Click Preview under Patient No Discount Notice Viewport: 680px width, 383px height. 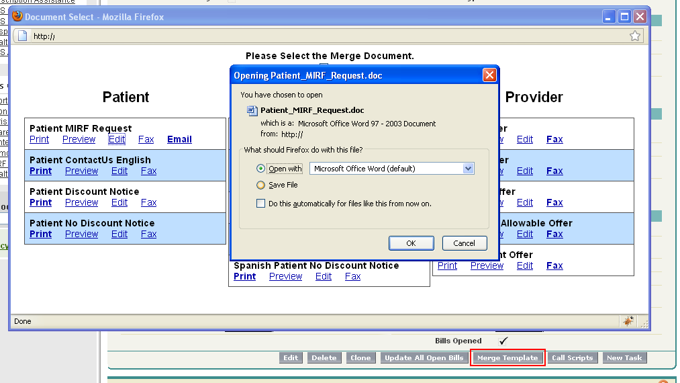tap(81, 234)
